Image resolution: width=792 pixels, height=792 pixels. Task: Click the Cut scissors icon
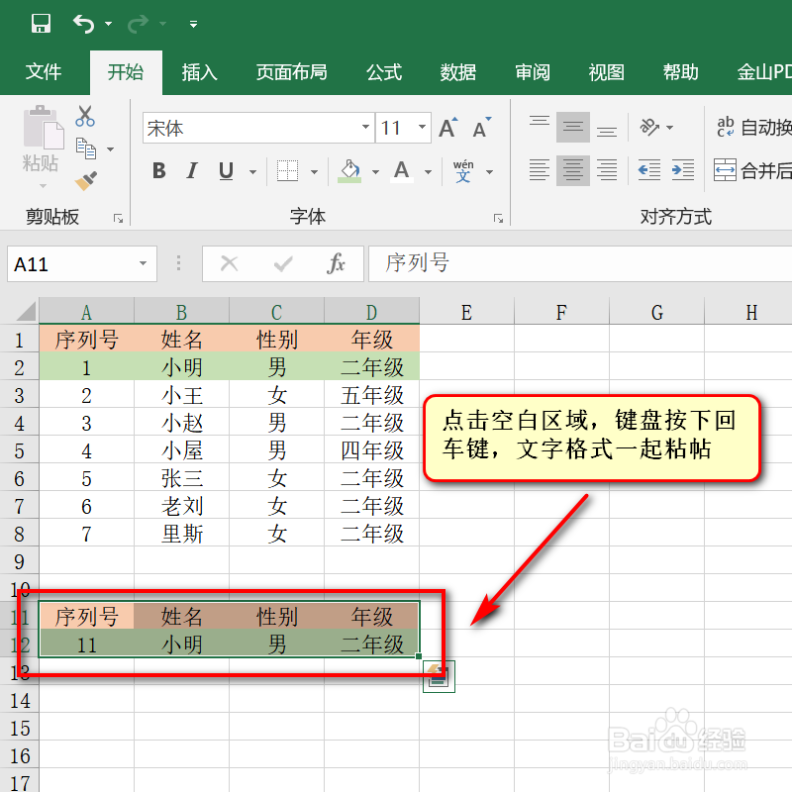(85, 117)
